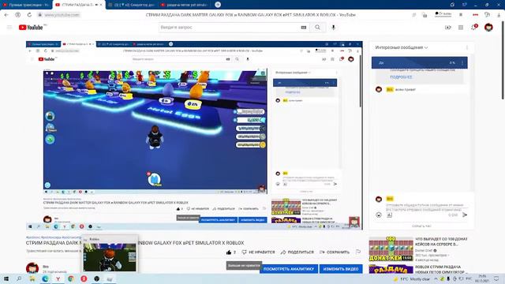Open title ROBLOX СТРИМ РАЗДАЧА НОВЫХ ПЕТОВ
The width and height of the screenshot is (505, 284).
pos(440,270)
